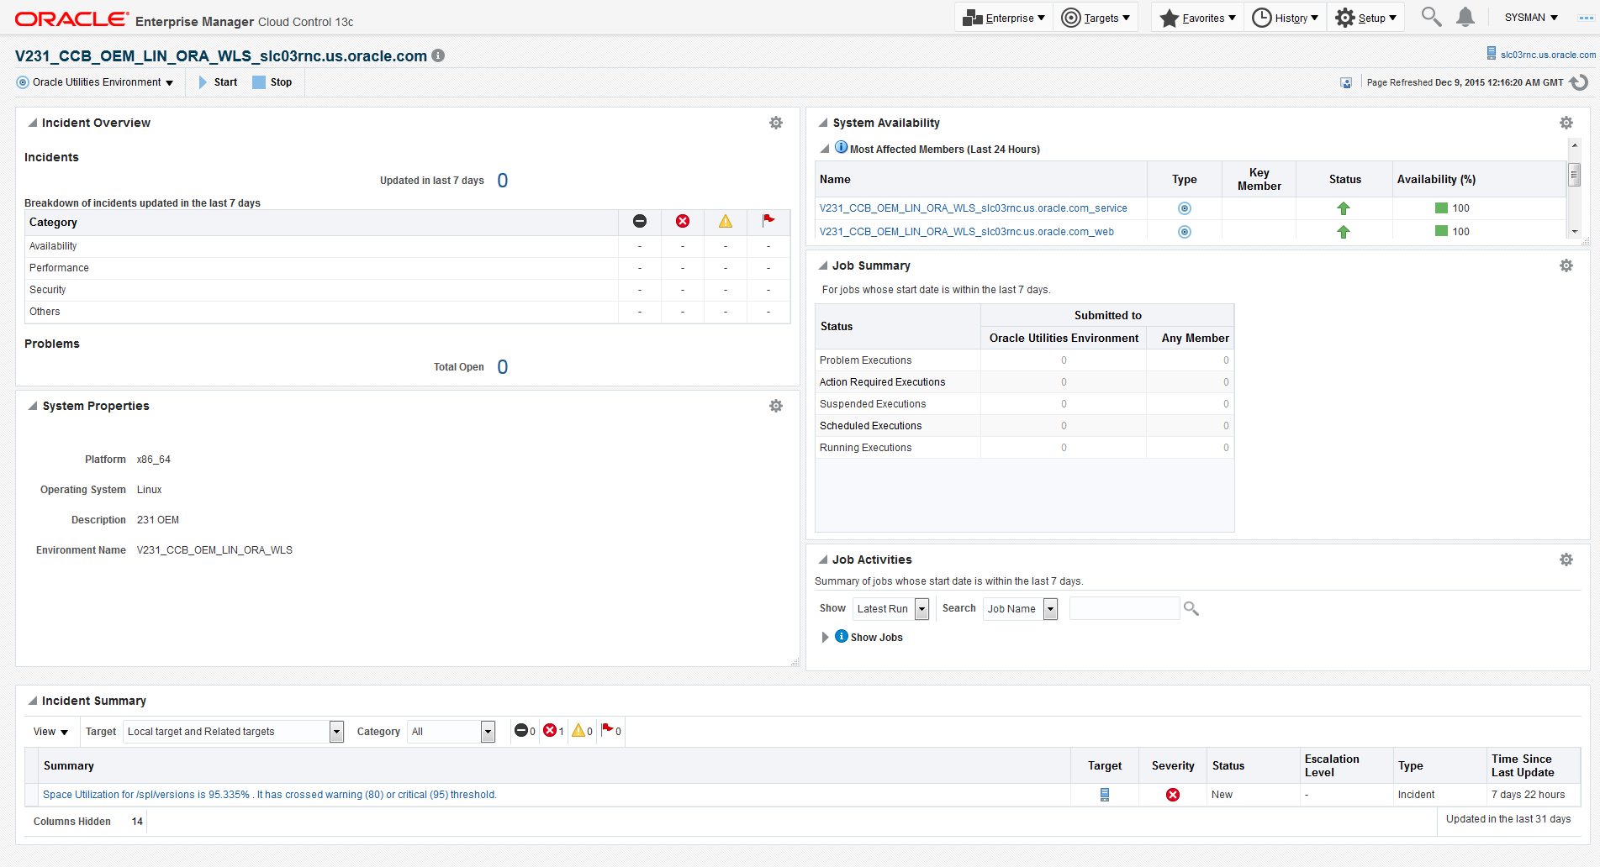Click System Availability scrollbar down arrow
This screenshot has height=867, width=1600.
(1574, 232)
